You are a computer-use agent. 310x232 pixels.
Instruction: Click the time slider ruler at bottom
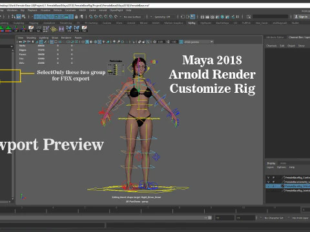point(150,209)
